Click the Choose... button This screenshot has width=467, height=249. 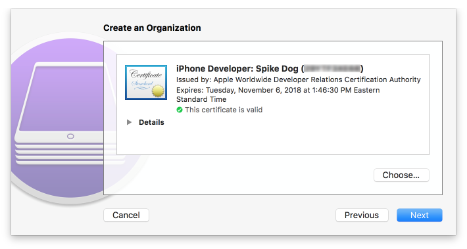coord(401,175)
